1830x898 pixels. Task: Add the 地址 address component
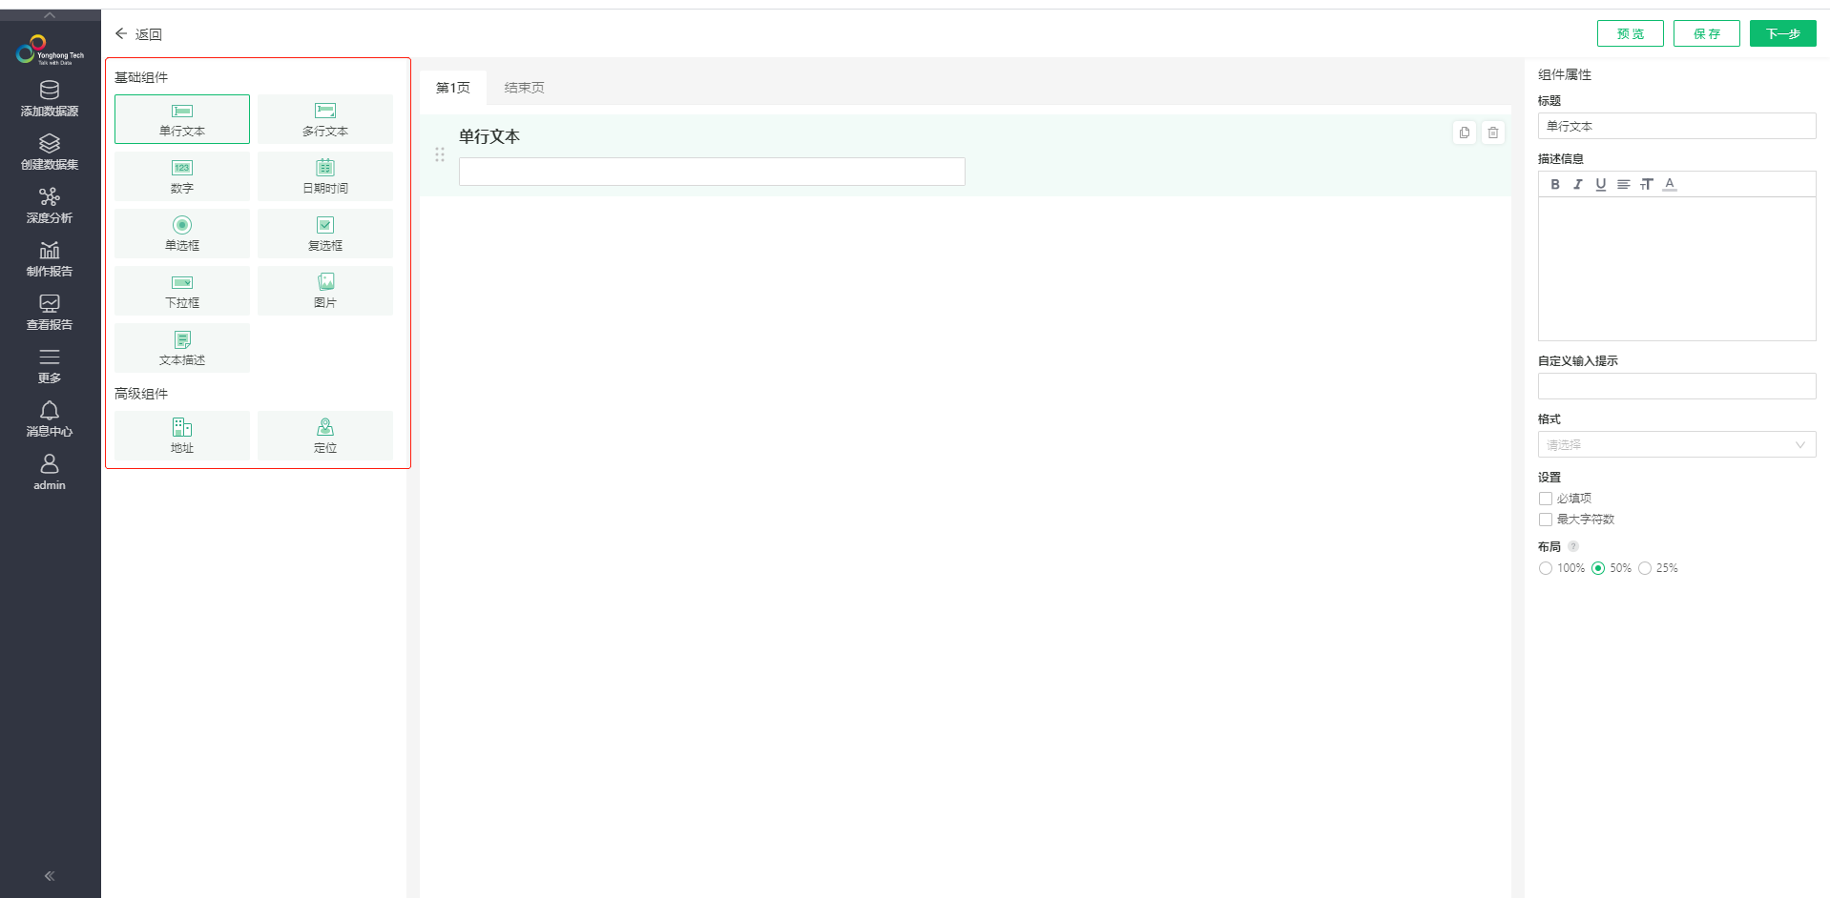[x=182, y=436]
